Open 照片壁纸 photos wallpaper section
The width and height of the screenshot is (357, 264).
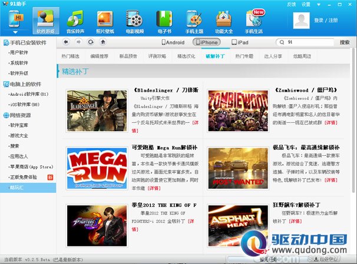point(105,22)
